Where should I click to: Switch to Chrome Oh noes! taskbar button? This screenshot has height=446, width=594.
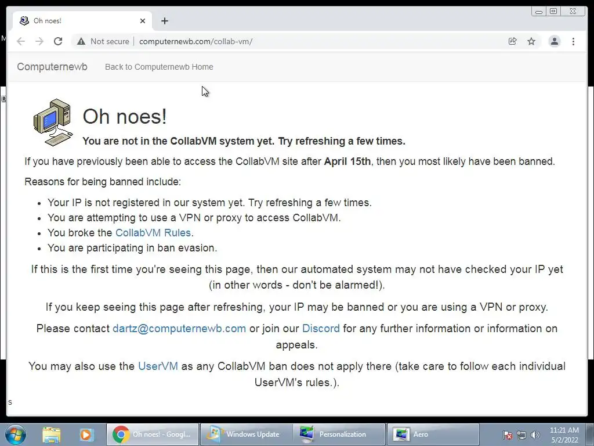pyautogui.click(x=153, y=434)
